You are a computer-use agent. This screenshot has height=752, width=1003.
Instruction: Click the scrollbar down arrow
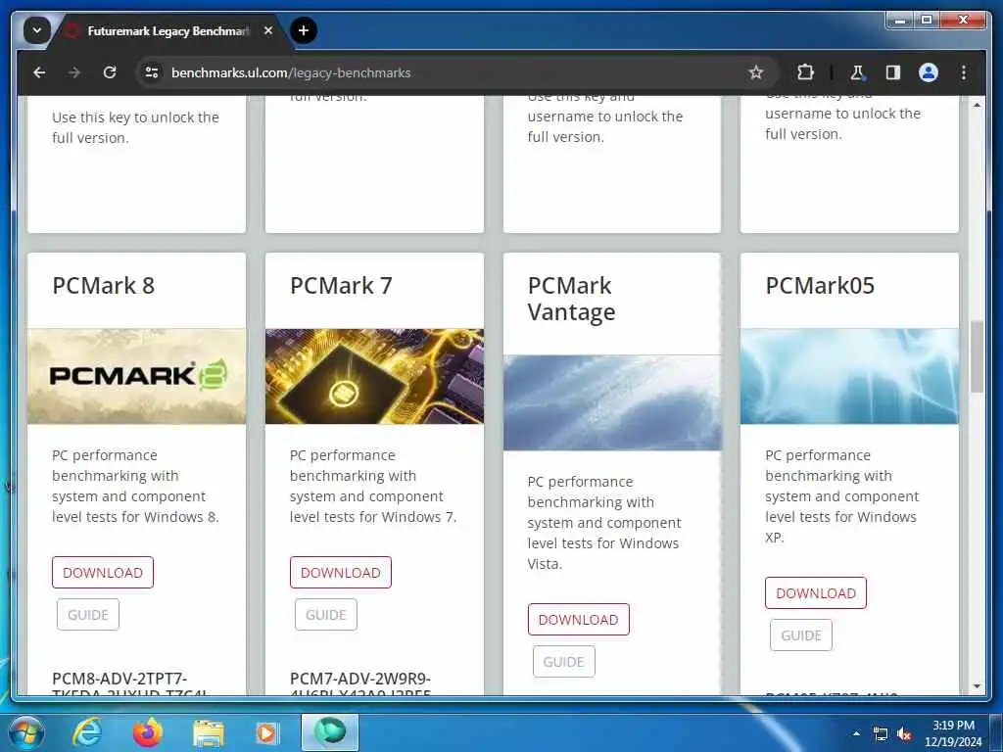point(977,686)
